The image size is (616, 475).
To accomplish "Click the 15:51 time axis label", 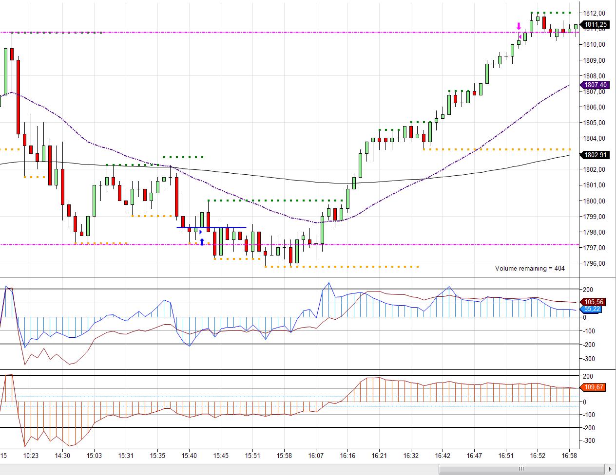I will click(252, 456).
